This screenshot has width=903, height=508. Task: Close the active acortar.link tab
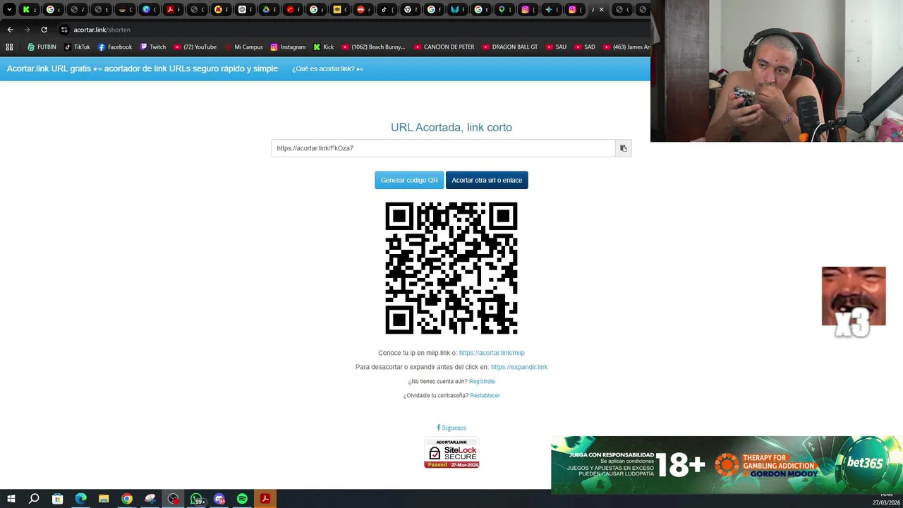coord(602,10)
